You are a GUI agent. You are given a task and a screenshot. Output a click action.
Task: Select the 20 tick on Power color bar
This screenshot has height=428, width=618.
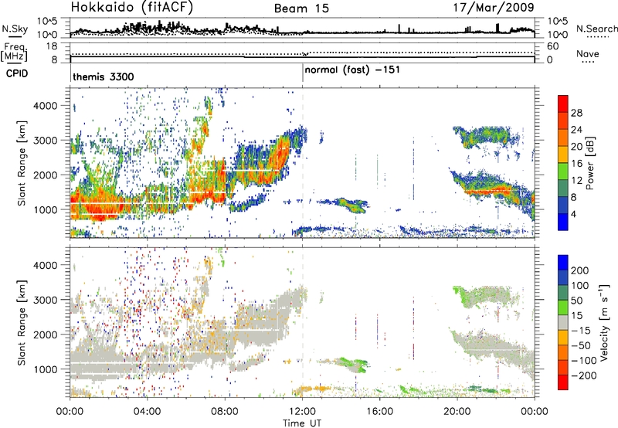[x=576, y=147]
